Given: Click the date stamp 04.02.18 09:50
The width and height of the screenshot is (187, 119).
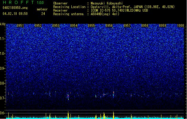Looking at the screenshot, I should pos(15,14).
